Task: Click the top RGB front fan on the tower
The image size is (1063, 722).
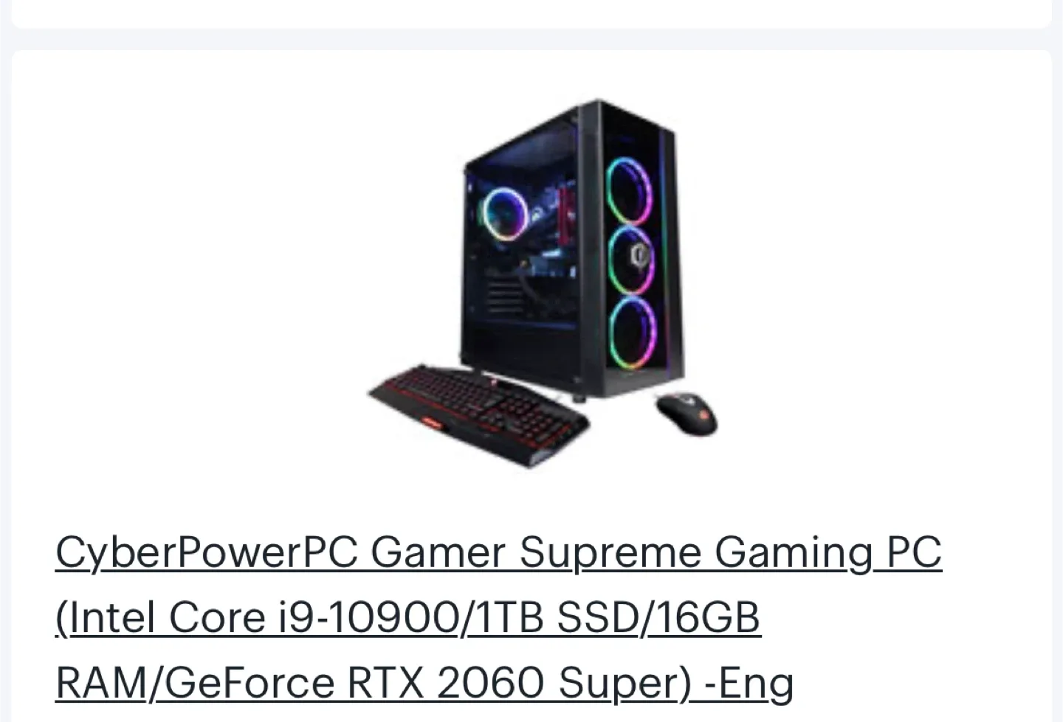Action: pyautogui.click(x=628, y=193)
